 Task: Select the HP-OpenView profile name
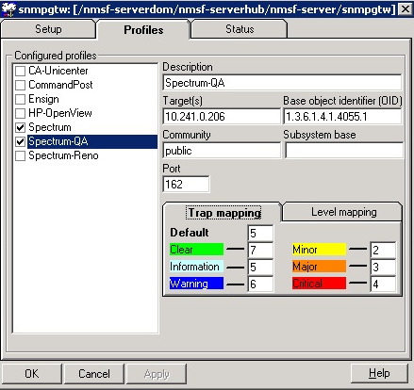[x=60, y=113]
